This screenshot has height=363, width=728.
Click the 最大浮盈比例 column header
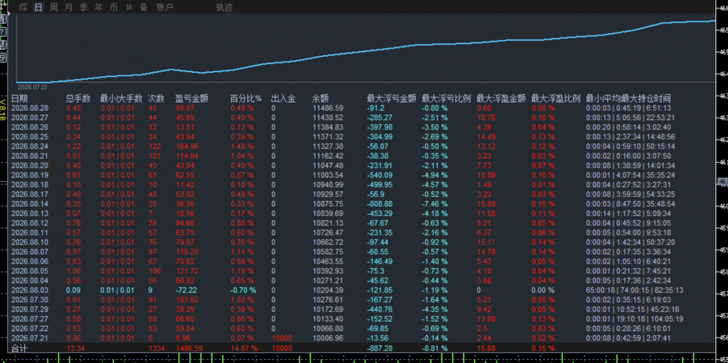point(556,98)
